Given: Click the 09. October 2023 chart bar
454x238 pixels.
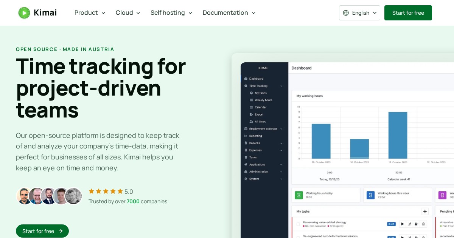Looking at the screenshot, I should click(321, 141).
